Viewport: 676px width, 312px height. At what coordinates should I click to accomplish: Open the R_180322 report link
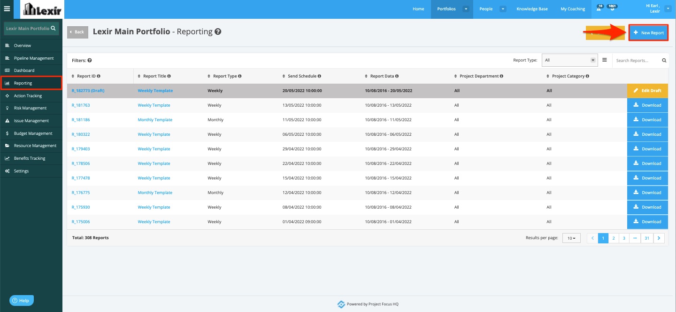(x=81, y=134)
